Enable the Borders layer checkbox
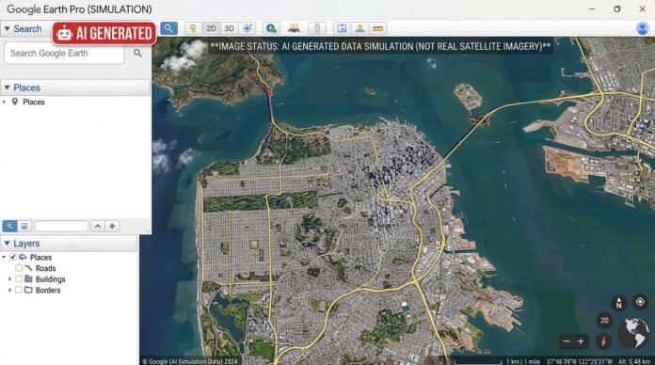This screenshot has width=655, height=365. coord(19,290)
